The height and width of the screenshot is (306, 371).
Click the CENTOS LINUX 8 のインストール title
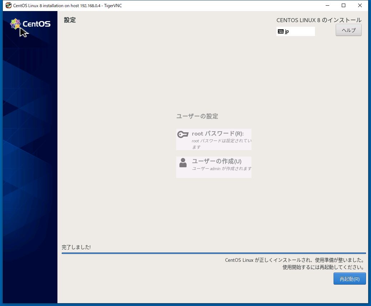(x=319, y=20)
